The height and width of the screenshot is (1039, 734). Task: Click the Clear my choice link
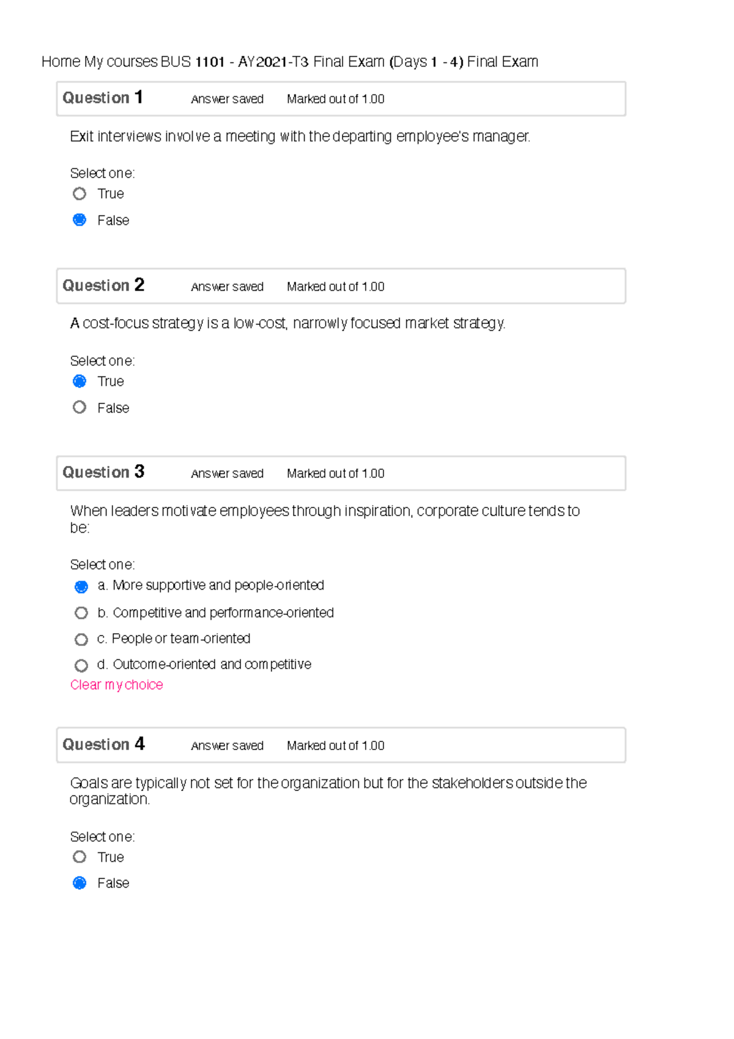[x=116, y=685]
